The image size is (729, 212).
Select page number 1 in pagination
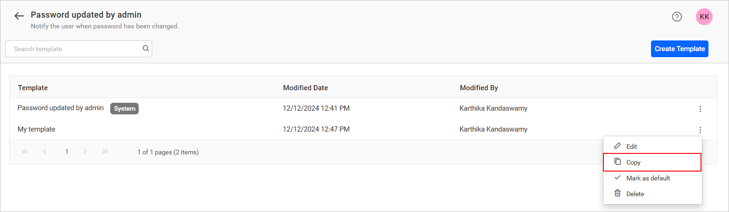click(67, 152)
